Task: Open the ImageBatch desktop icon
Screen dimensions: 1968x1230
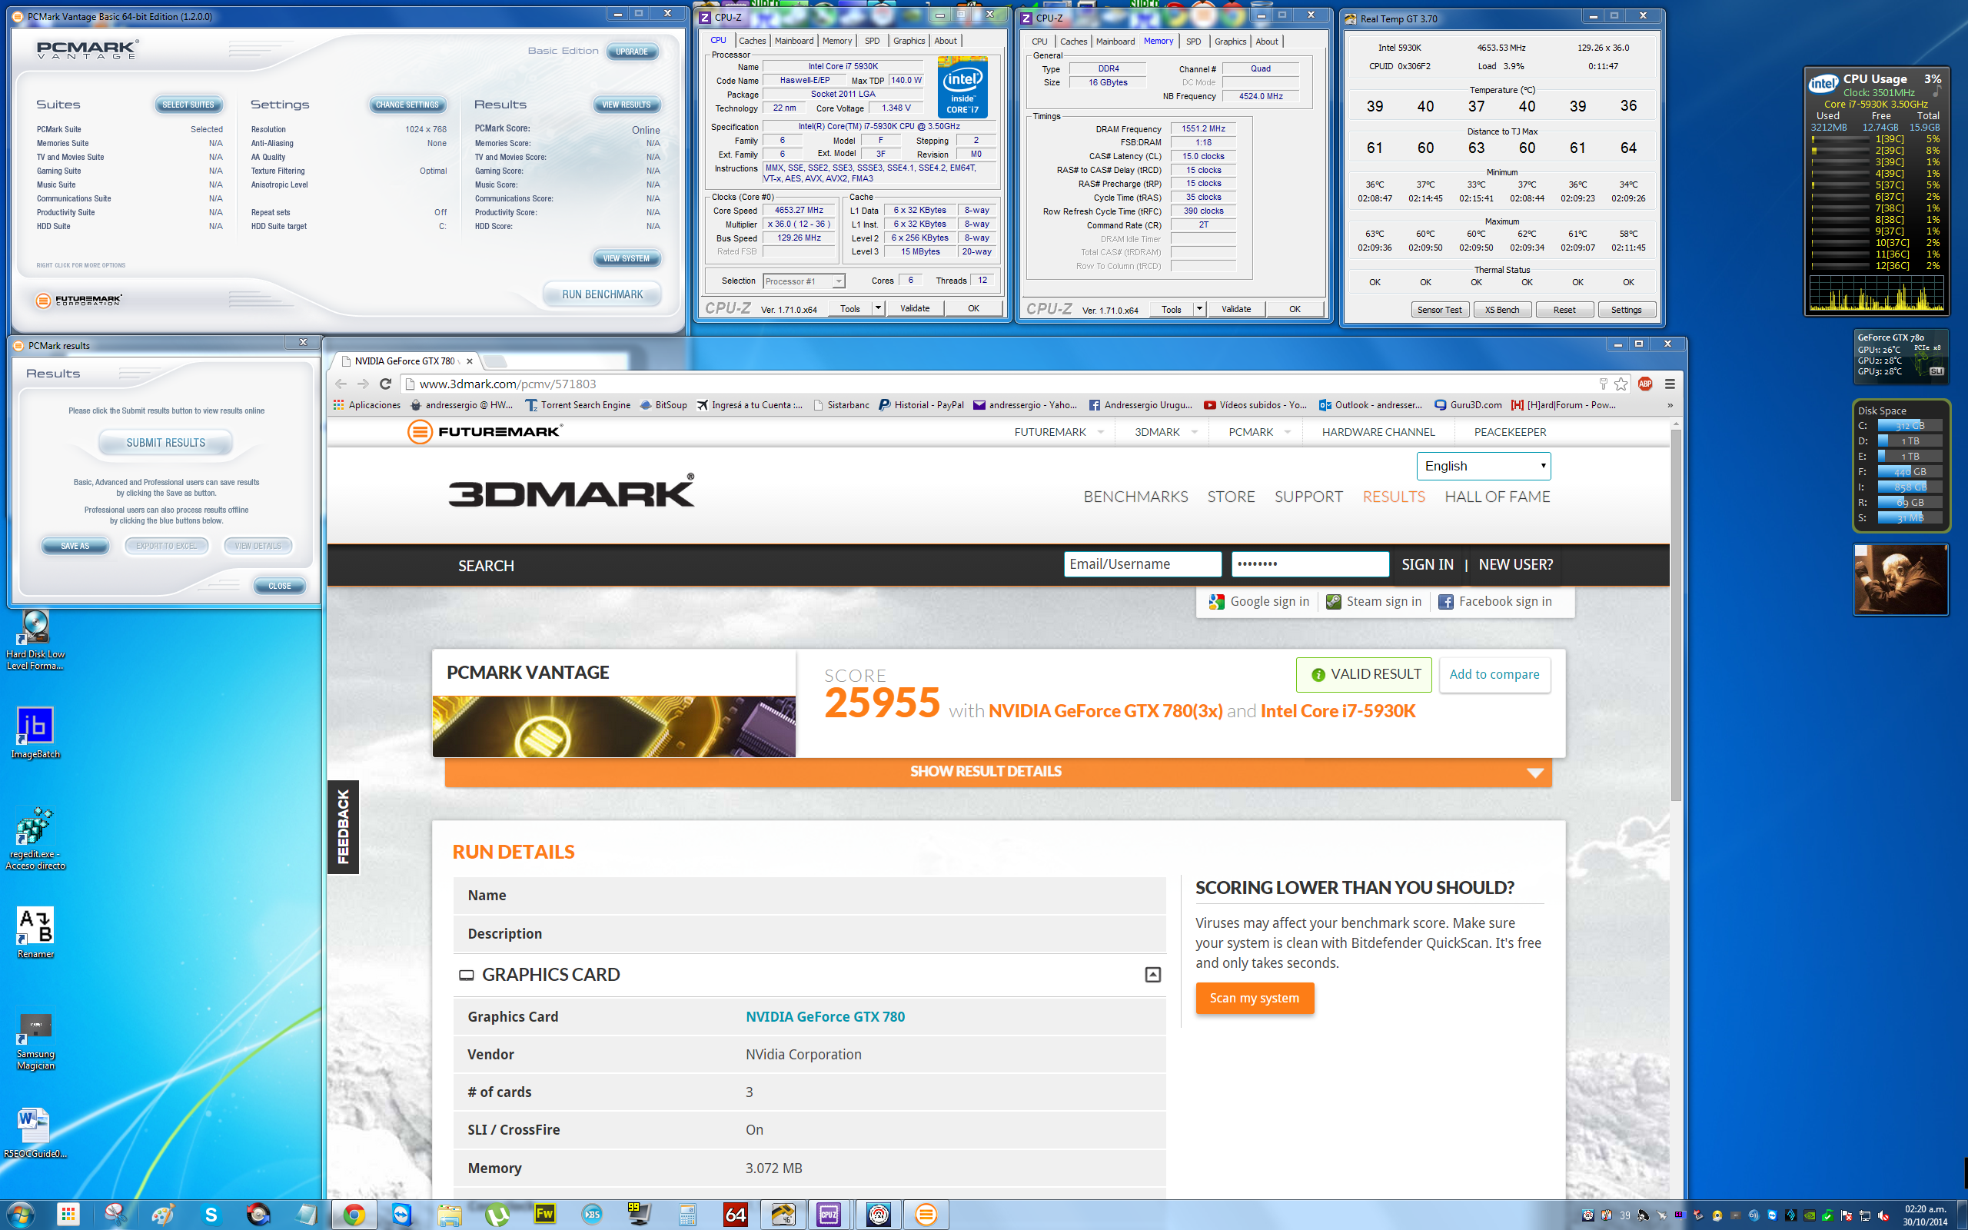Action: (35, 732)
